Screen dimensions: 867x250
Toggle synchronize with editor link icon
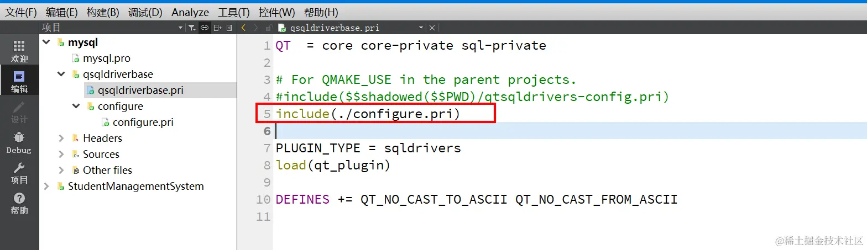coord(204,28)
